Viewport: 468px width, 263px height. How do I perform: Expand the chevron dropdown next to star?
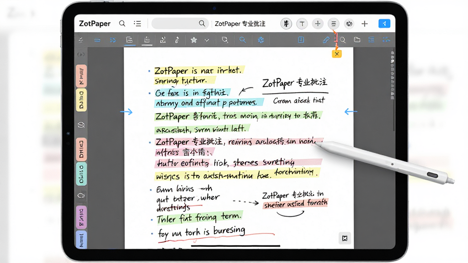[x=207, y=40]
